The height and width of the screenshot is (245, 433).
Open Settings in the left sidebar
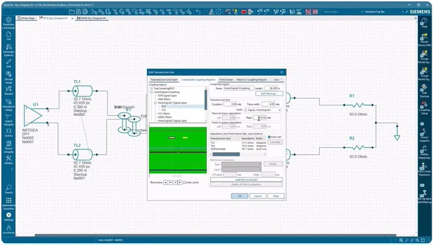click(8, 216)
